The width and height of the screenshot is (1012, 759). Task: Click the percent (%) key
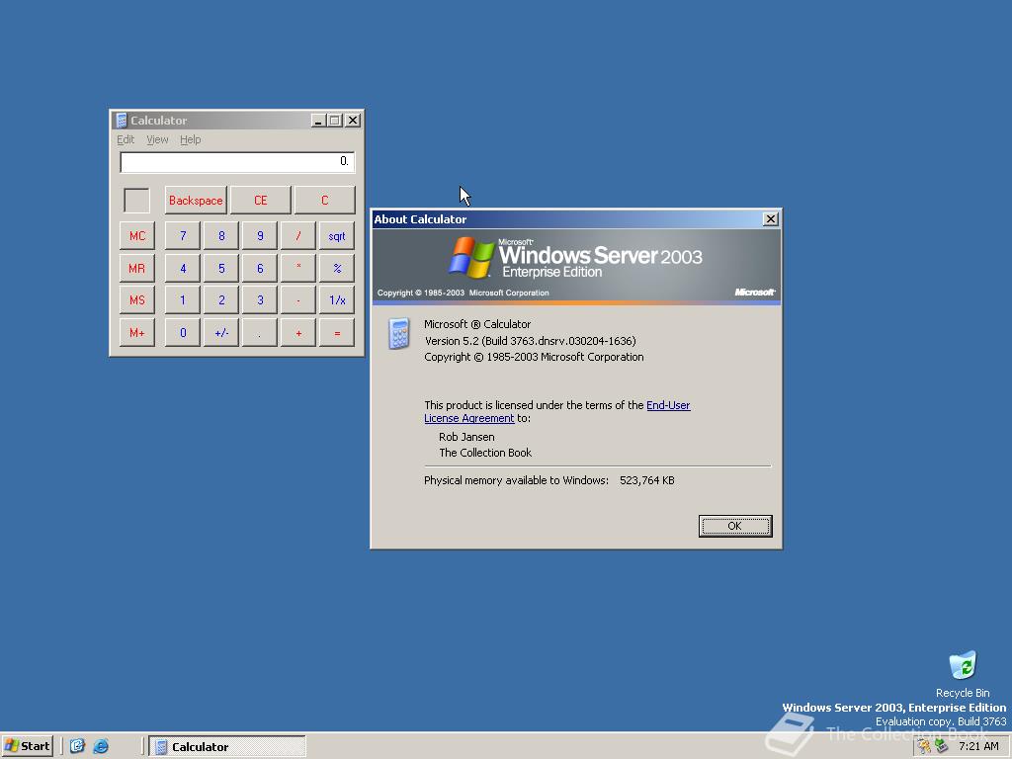click(337, 268)
